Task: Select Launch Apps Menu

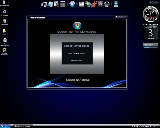Action: coord(76,46)
